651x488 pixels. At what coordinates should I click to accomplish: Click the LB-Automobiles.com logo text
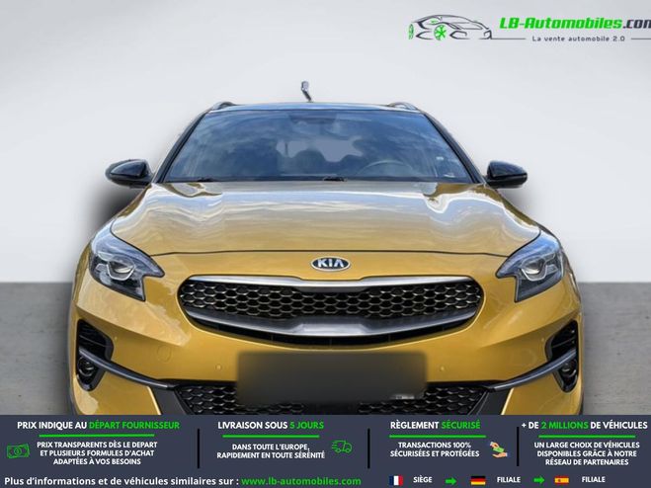pos(575,24)
